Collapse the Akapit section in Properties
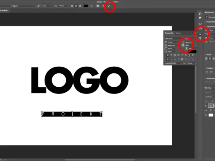 205,55
